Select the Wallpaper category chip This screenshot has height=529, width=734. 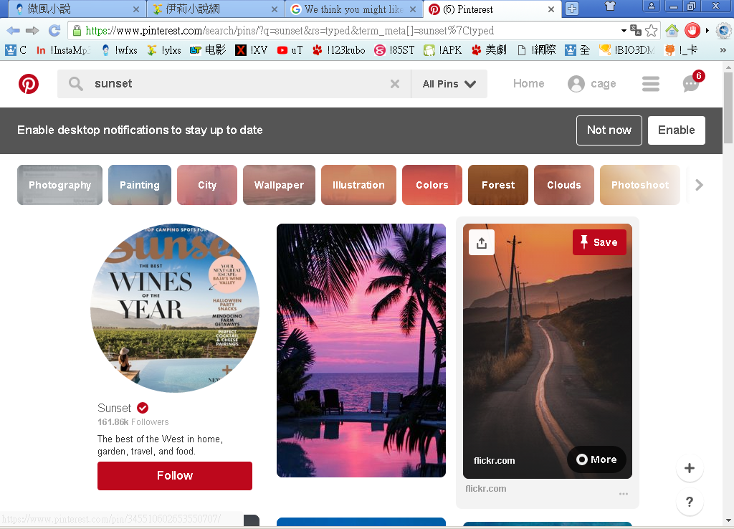[x=279, y=185]
